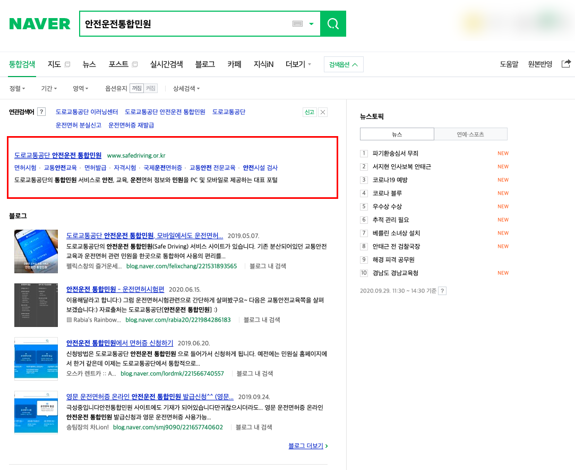The width and height of the screenshot is (575, 470).
Task: Click related search 도로교통공단 이러닝센터
Action: click(87, 112)
